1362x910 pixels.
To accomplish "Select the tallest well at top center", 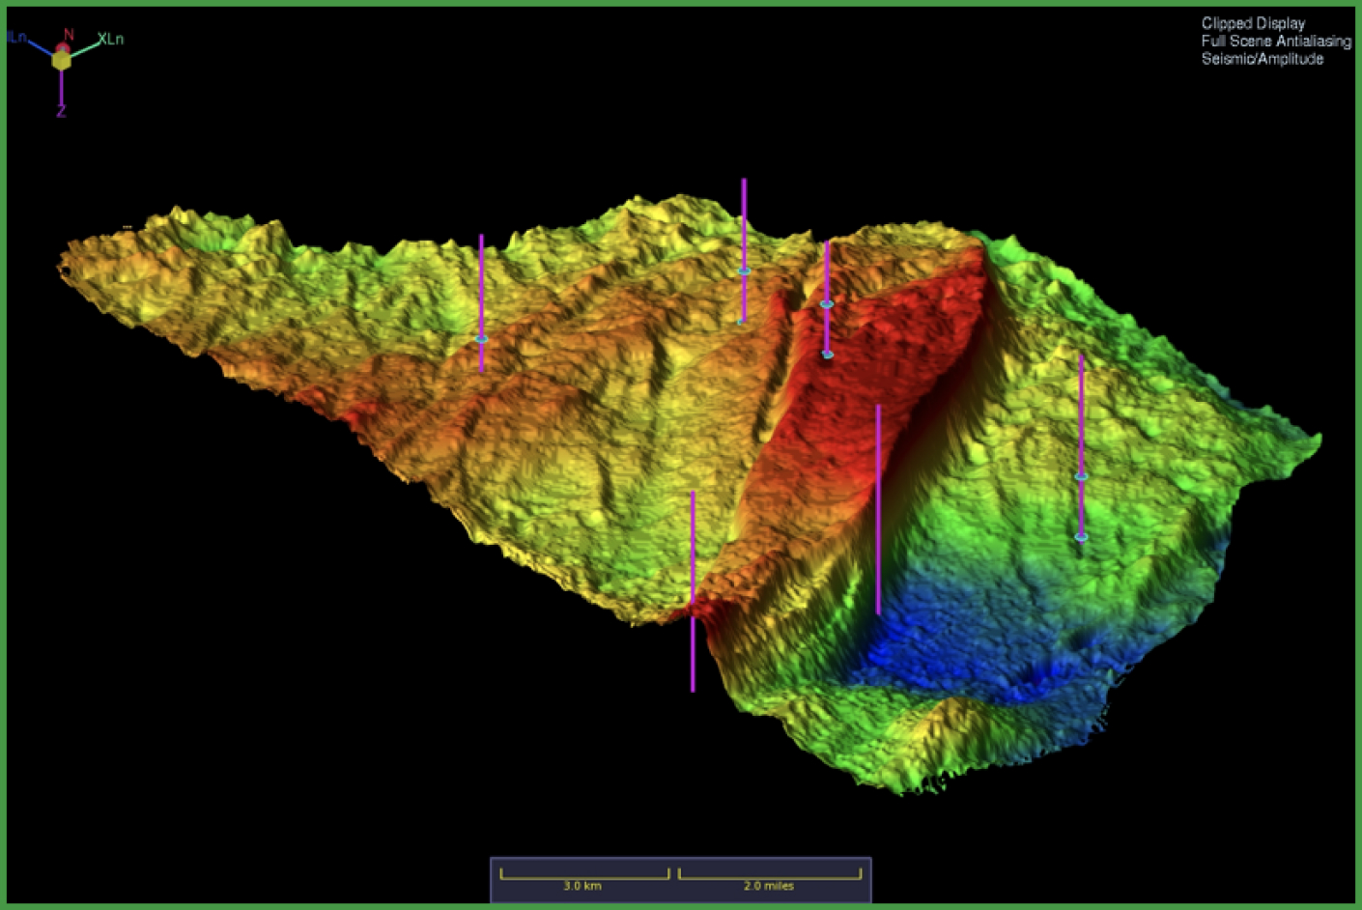I will 744,222.
